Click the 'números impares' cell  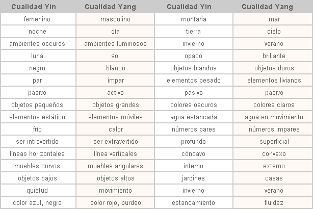coord(274,129)
